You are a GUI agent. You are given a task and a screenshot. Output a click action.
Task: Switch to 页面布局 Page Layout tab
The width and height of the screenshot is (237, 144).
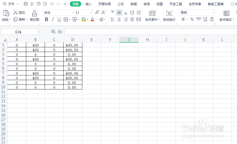pyautogui.click(x=104, y=4)
